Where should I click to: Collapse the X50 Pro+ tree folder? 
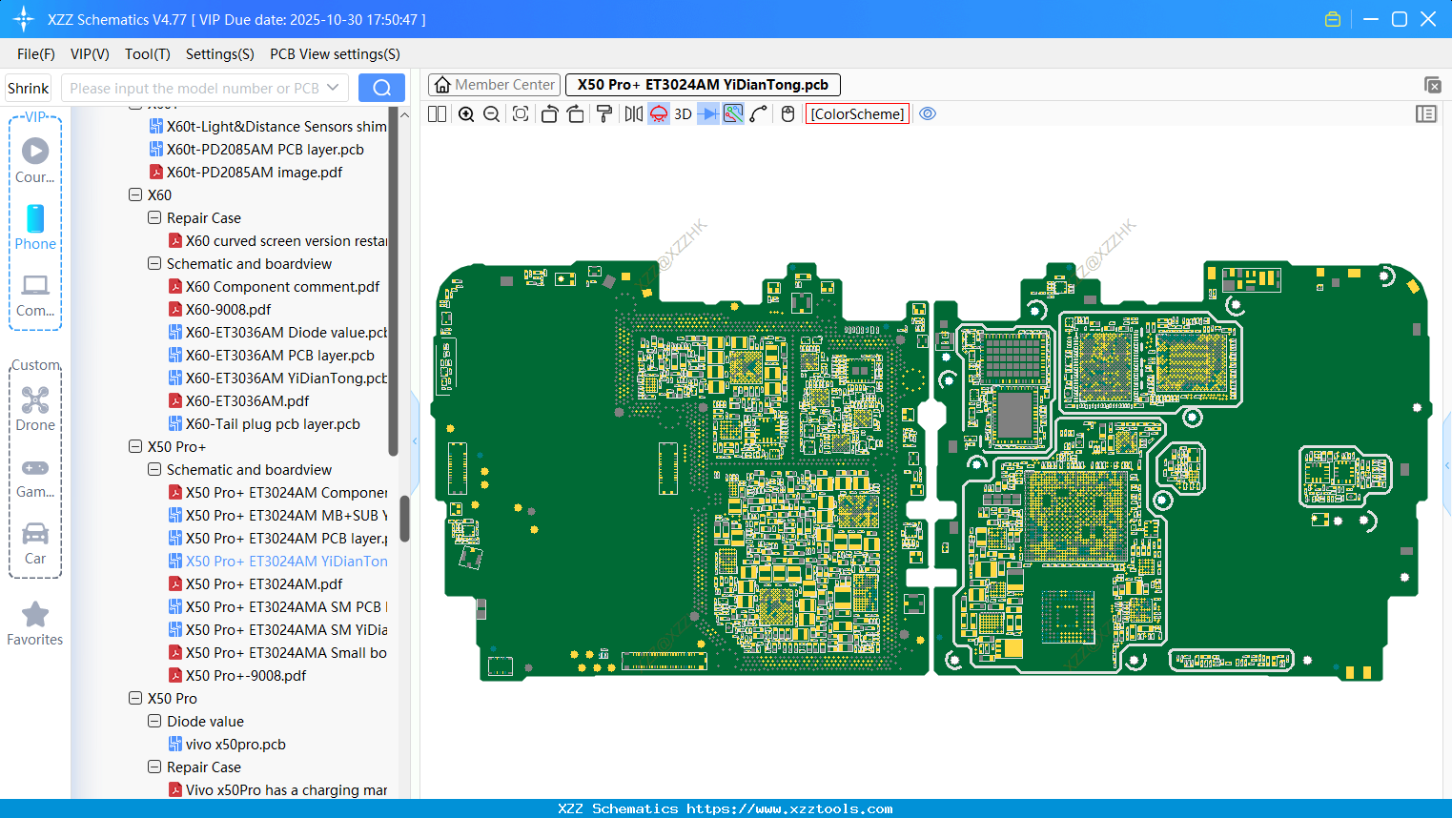point(135,447)
